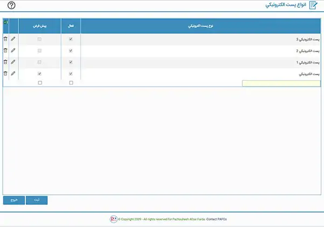Select the cell text پست الكترونيكي 3
The image size is (324, 227).
[x=308, y=39]
